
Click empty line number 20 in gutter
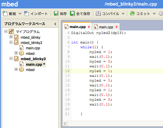tap(67, 109)
